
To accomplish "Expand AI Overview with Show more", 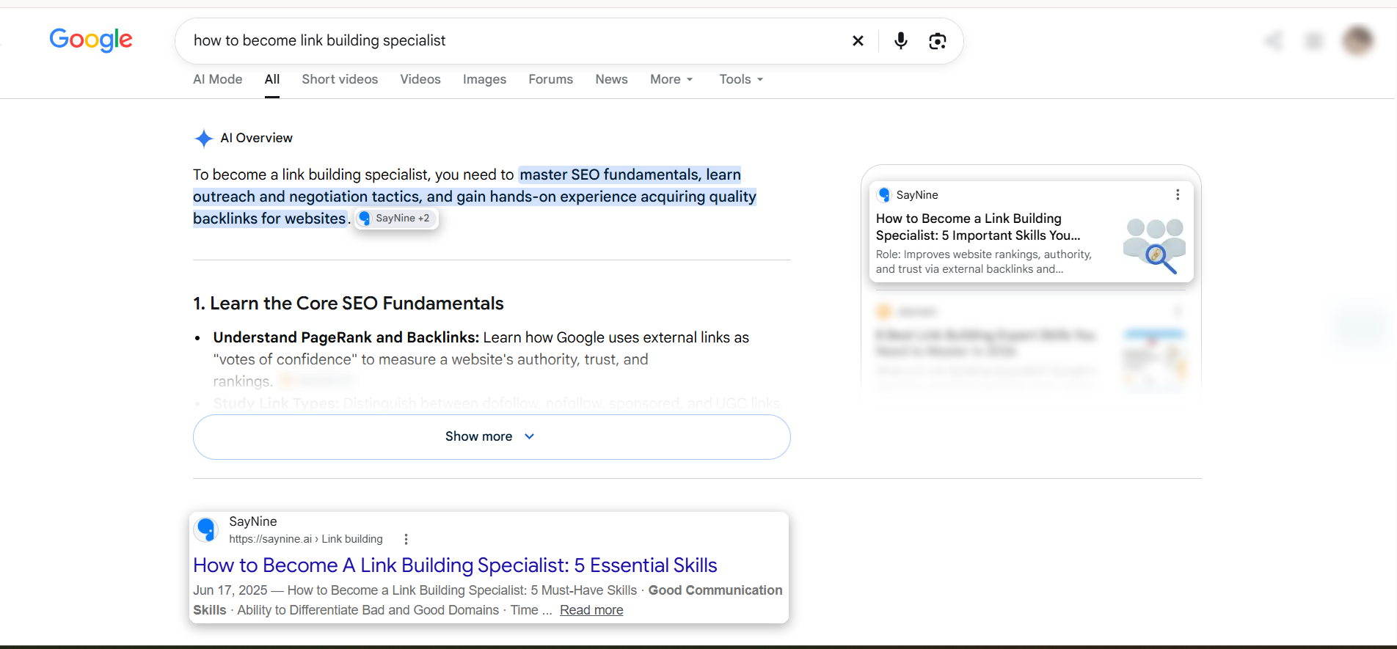I will pos(492,437).
